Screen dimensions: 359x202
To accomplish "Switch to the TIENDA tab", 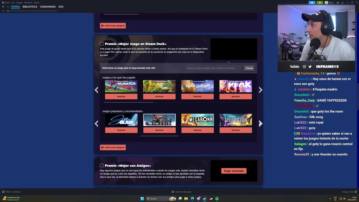I will [15, 7].
